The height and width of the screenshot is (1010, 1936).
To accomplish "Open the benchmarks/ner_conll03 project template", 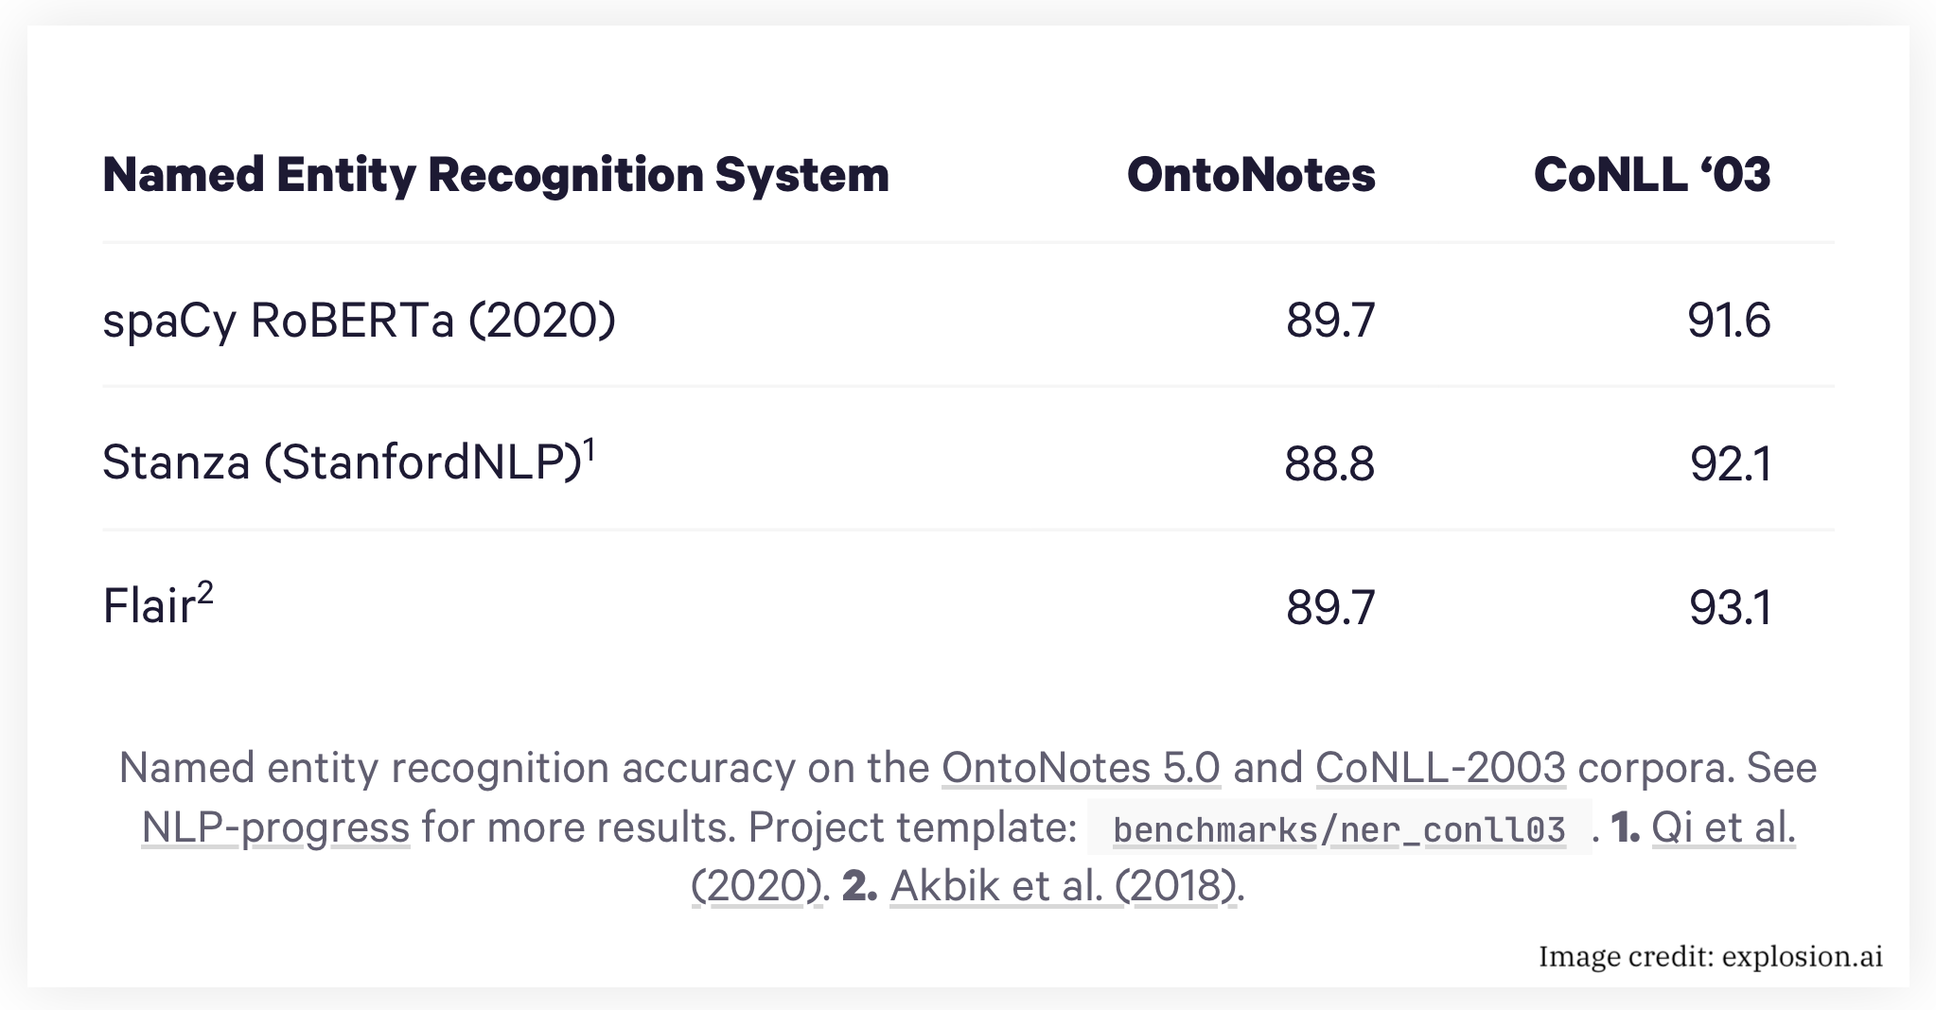I will 1338,829.
